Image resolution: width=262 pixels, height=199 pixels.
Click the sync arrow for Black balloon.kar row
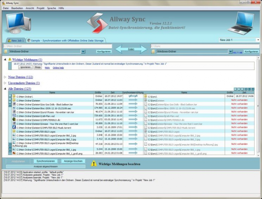click(133, 104)
